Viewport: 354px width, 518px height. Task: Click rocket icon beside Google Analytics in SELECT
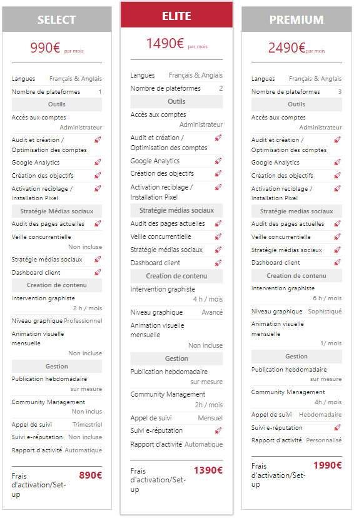(x=98, y=162)
